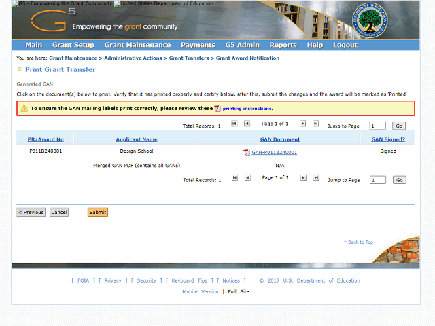
Task: Click next-page arrow above the results table
Action: [302, 124]
